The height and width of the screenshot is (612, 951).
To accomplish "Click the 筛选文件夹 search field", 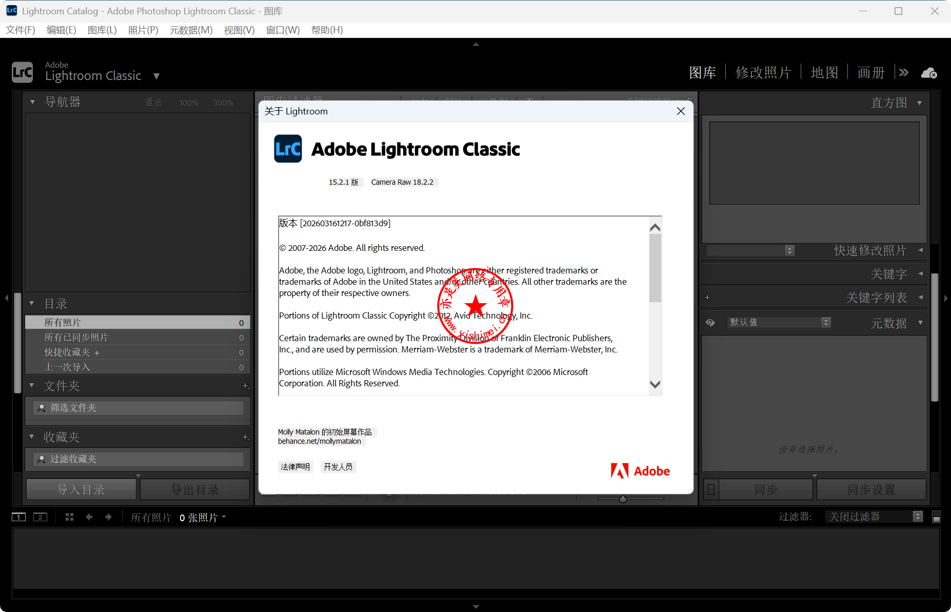I will click(x=138, y=408).
